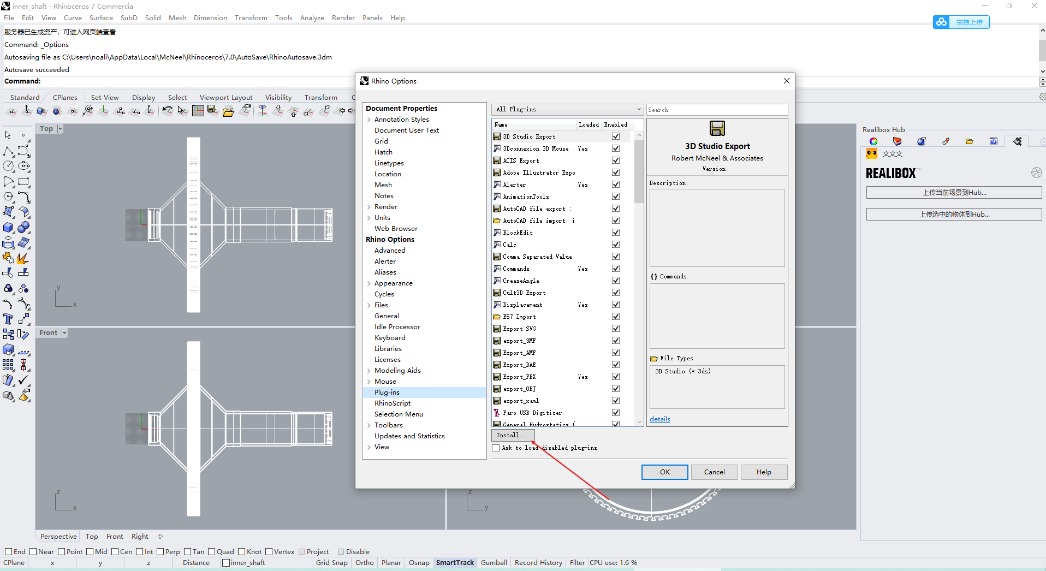Choose the Rectangle drawing tool
Viewport: 1046px width, 571px height.
(23, 181)
